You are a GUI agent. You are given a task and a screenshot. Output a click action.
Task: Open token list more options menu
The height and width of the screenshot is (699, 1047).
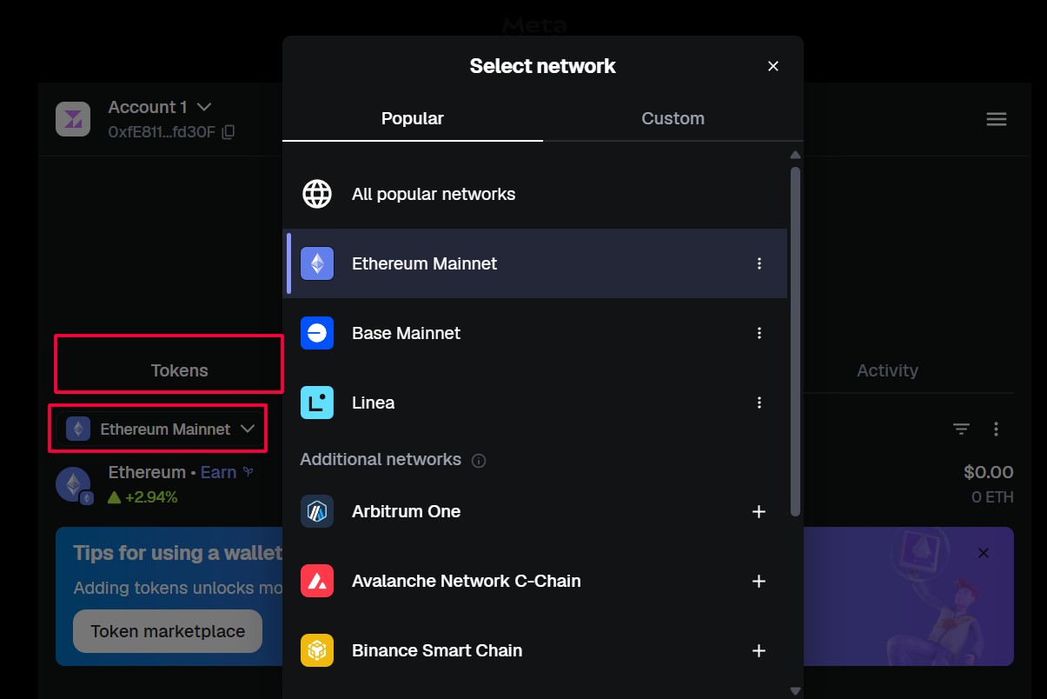tap(996, 429)
